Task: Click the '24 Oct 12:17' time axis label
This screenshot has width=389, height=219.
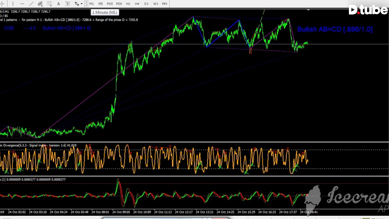Action: click(x=184, y=212)
